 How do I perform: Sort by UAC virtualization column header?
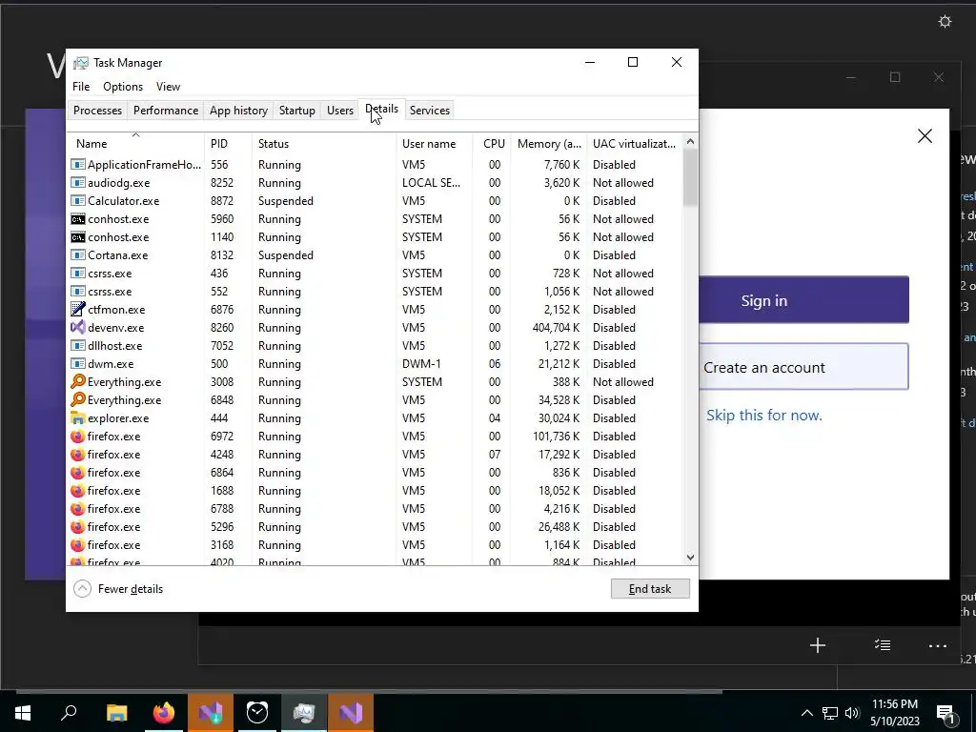pyautogui.click(x=634, y=144)
